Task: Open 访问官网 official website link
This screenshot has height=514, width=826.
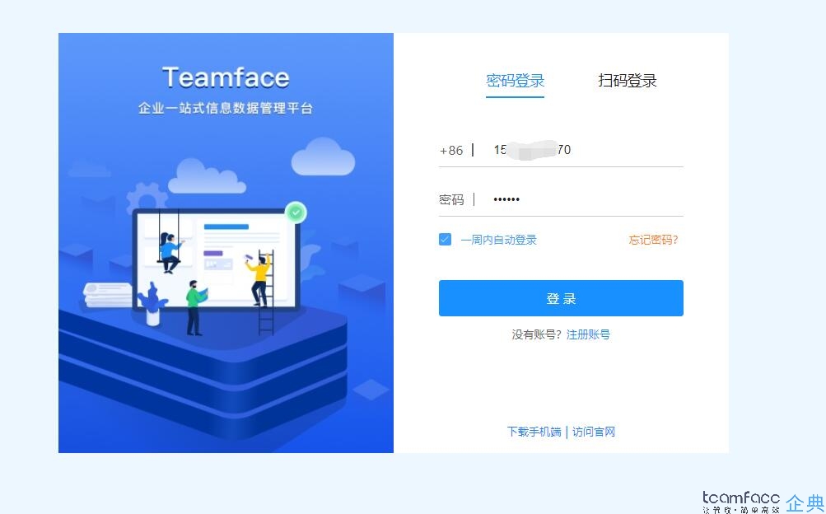Action: 594,432
